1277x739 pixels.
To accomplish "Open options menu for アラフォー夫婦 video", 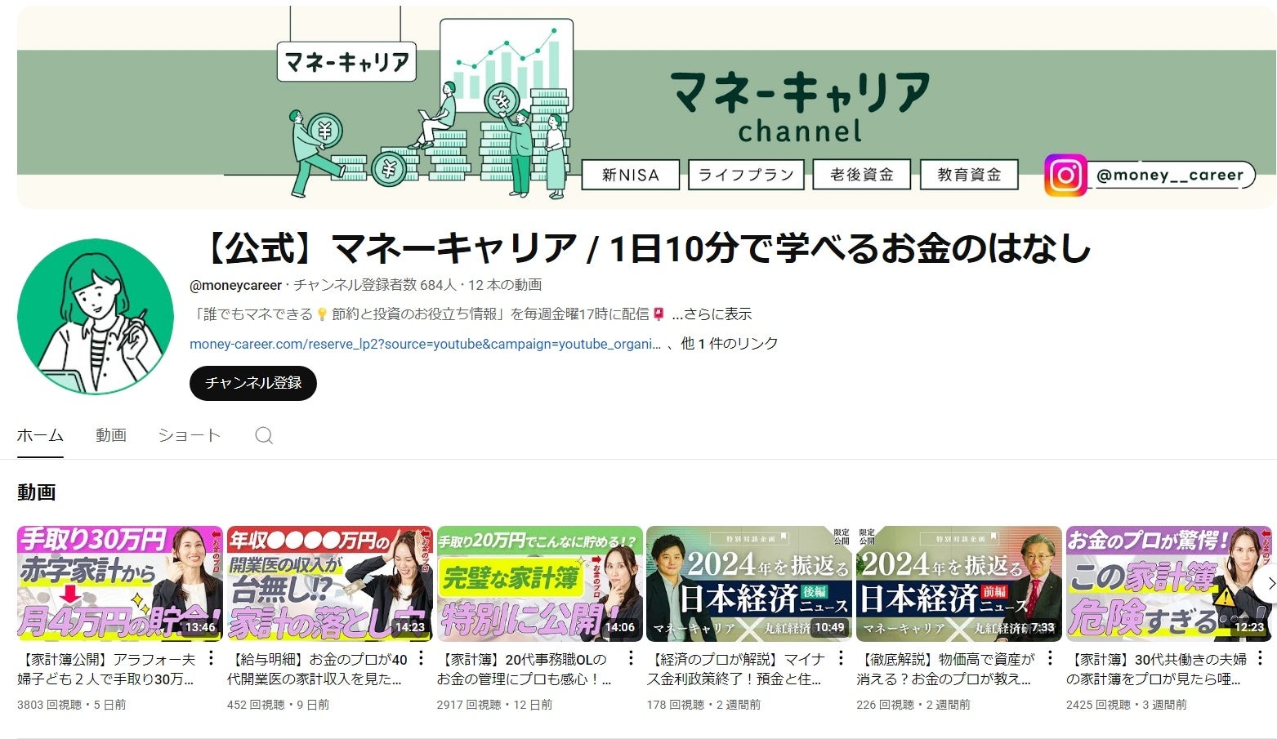I will (212, 658).
